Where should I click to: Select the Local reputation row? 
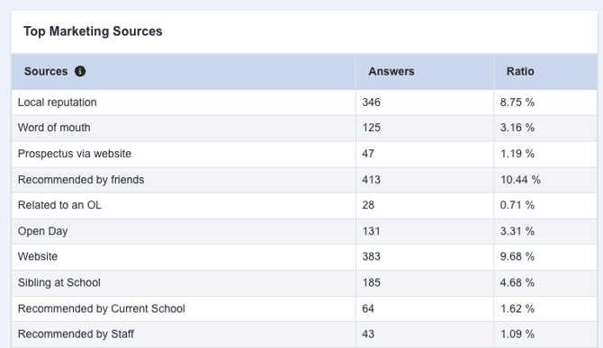[x=304, y=103]
